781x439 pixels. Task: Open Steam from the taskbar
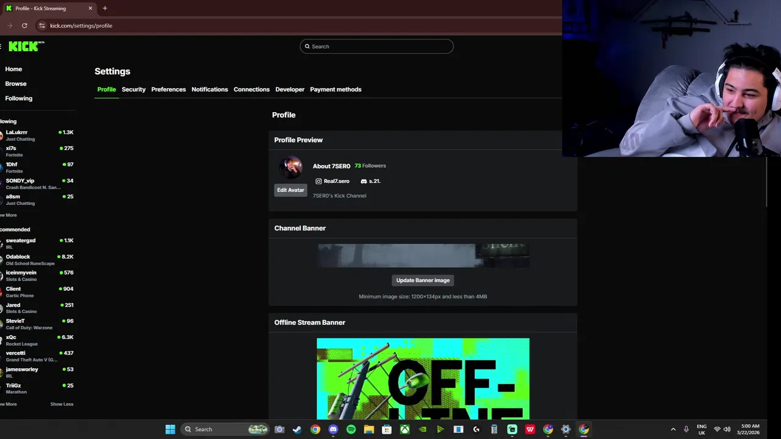click(297, 429)
